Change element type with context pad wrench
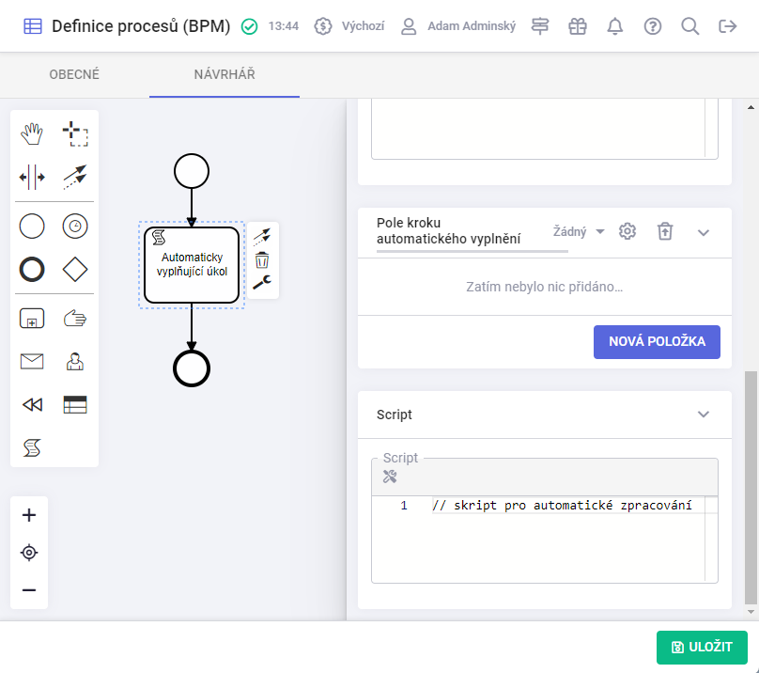This screenshot has height=673, width=759. click(x=262, y=282)
